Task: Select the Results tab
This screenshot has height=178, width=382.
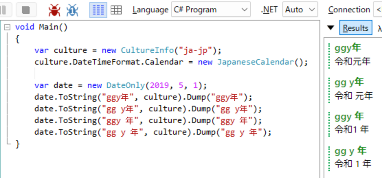Action: coord(356,28)
